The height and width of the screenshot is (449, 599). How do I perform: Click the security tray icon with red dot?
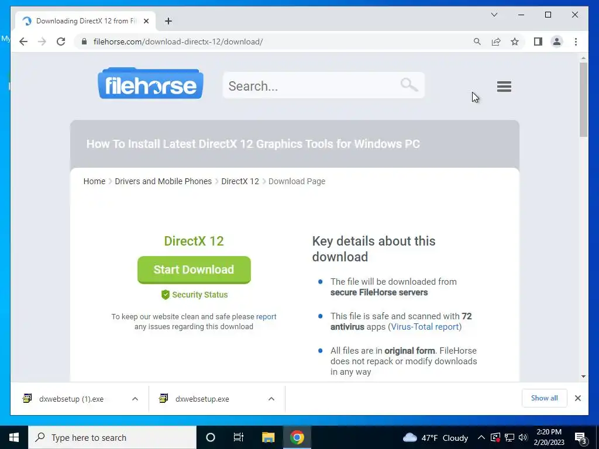point(495,437)
